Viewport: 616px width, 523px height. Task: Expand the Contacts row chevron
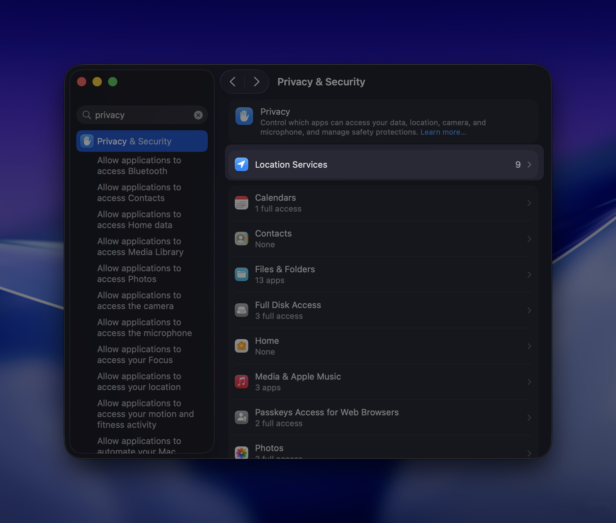[529, 239]
